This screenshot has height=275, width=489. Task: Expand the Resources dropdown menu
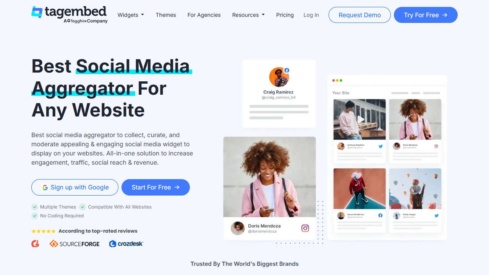[248, 15]
